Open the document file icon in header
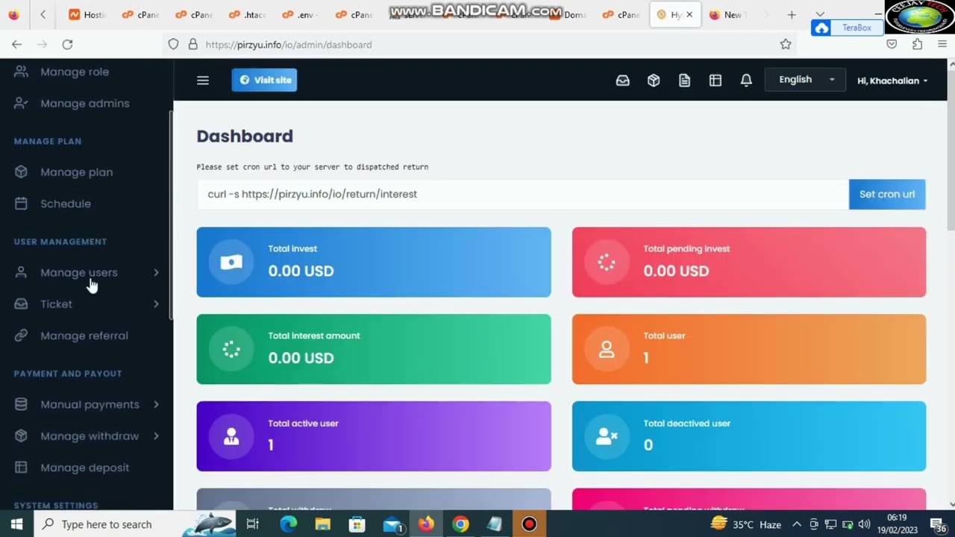 click(x=684, y=81)
